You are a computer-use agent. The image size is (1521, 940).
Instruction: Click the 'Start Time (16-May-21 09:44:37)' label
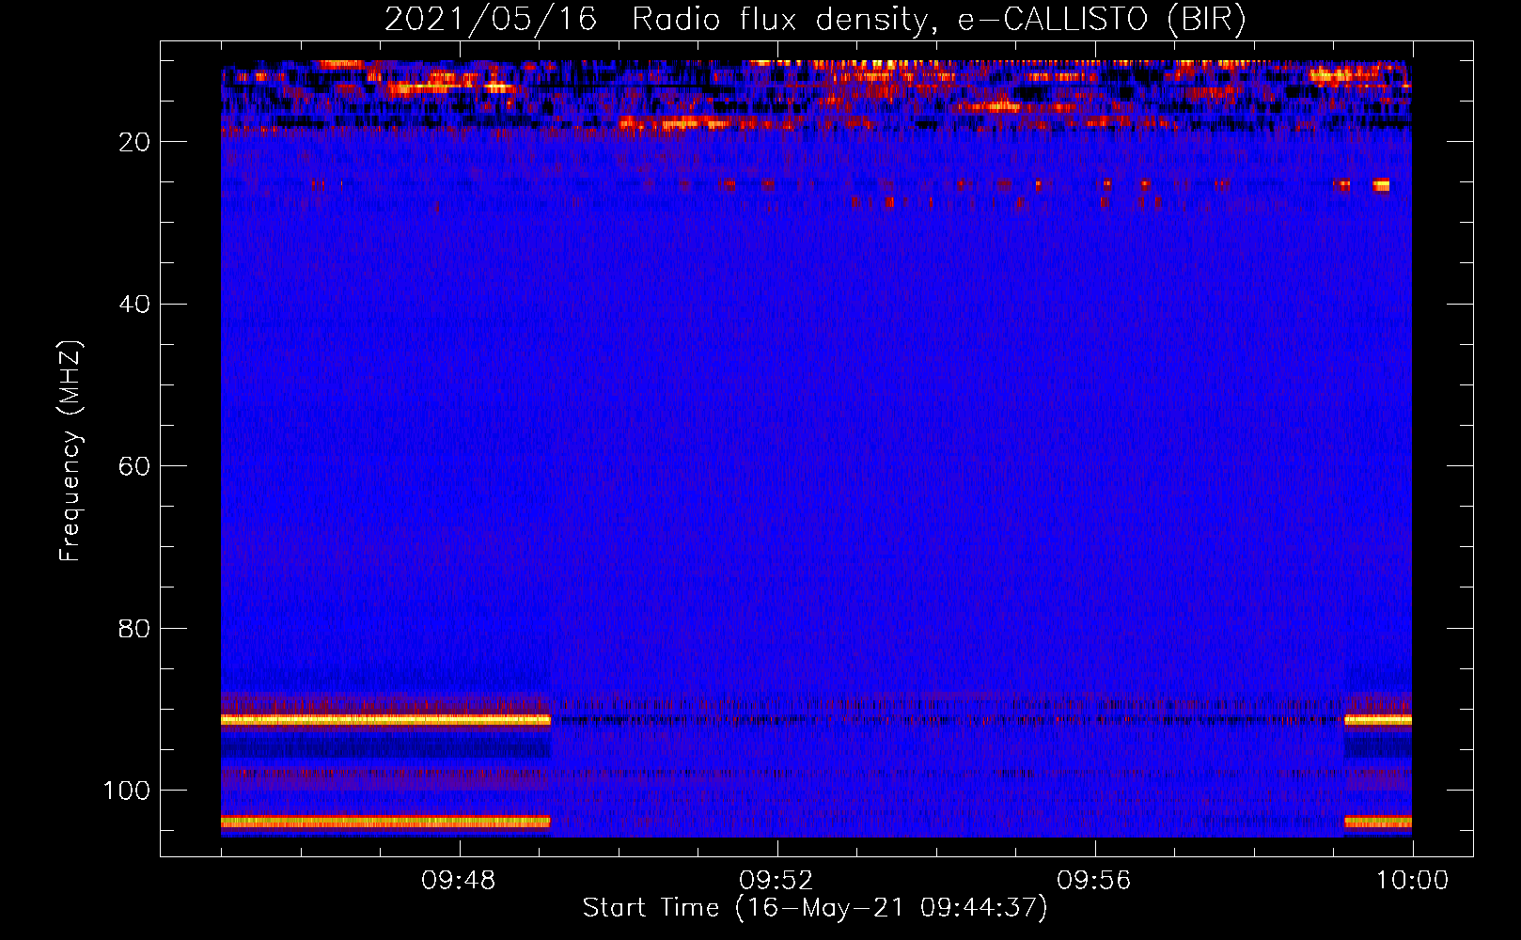click(x=814, y=908)
